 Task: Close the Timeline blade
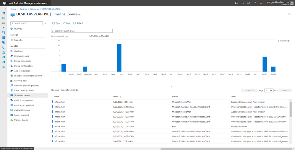(289, 14)
